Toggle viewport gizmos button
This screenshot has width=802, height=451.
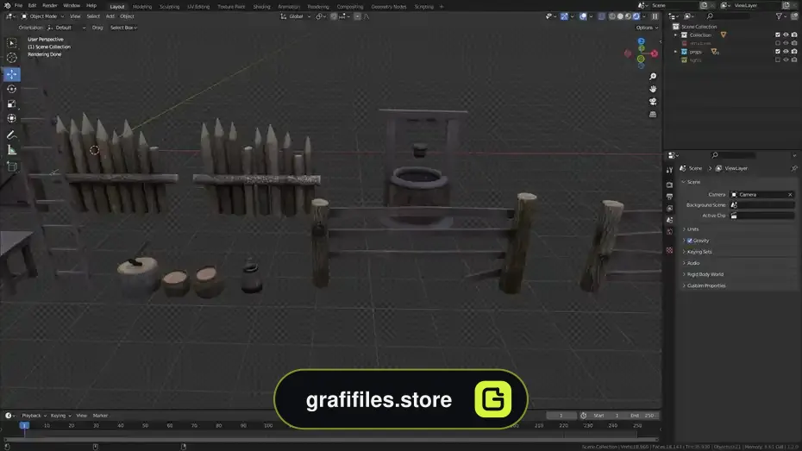(564, 16)
